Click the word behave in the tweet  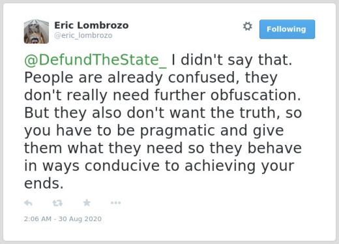click(274, 148)
